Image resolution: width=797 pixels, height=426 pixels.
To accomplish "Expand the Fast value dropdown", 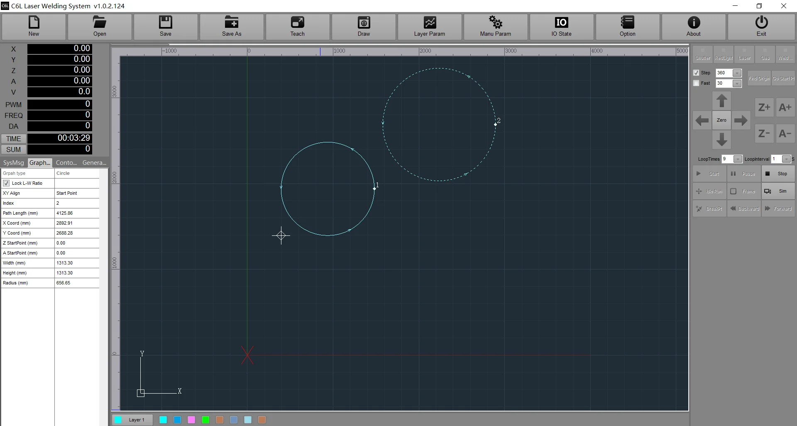I will [x=737, y=83].
